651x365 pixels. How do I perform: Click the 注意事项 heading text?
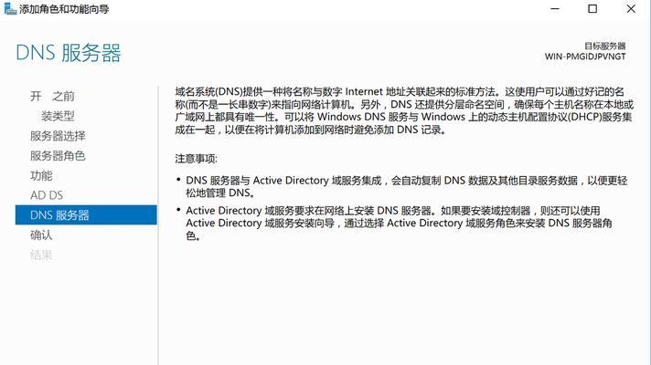click(x=196, y=159)
